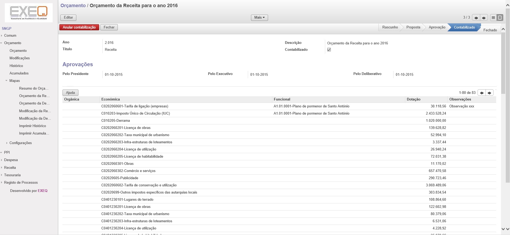The width and height of the screenshot is (510, 235).
Task: Switch to form view icon
Action: (x=500, y=18)
